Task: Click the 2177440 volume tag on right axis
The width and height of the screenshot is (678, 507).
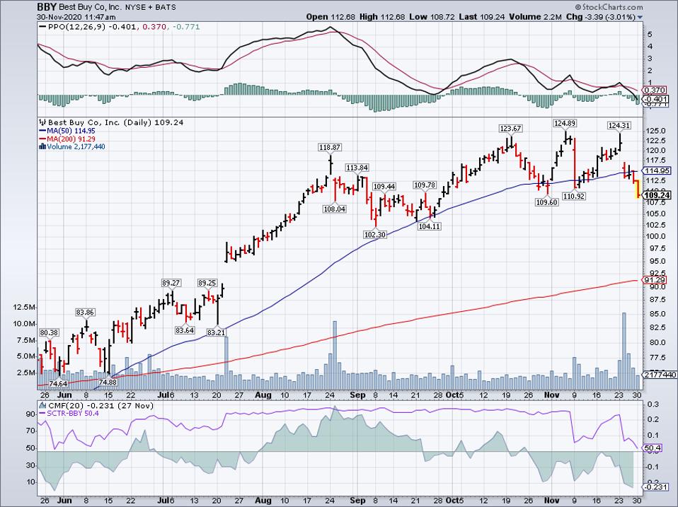Action: (x=660, y=375)
